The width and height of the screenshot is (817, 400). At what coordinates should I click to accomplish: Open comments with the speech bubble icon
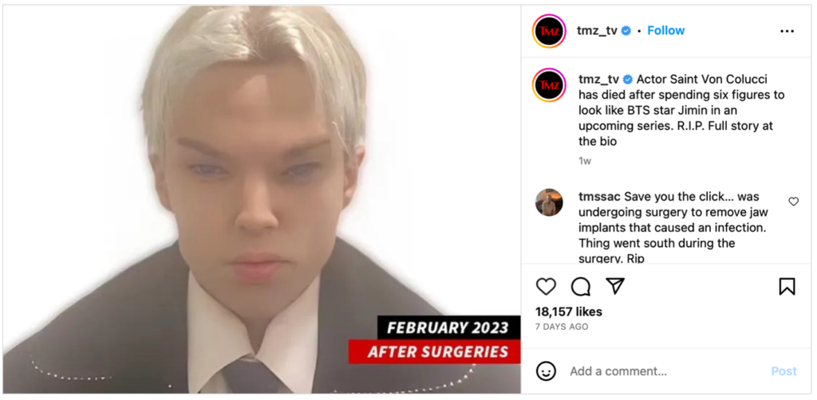(x=581, y=287)
